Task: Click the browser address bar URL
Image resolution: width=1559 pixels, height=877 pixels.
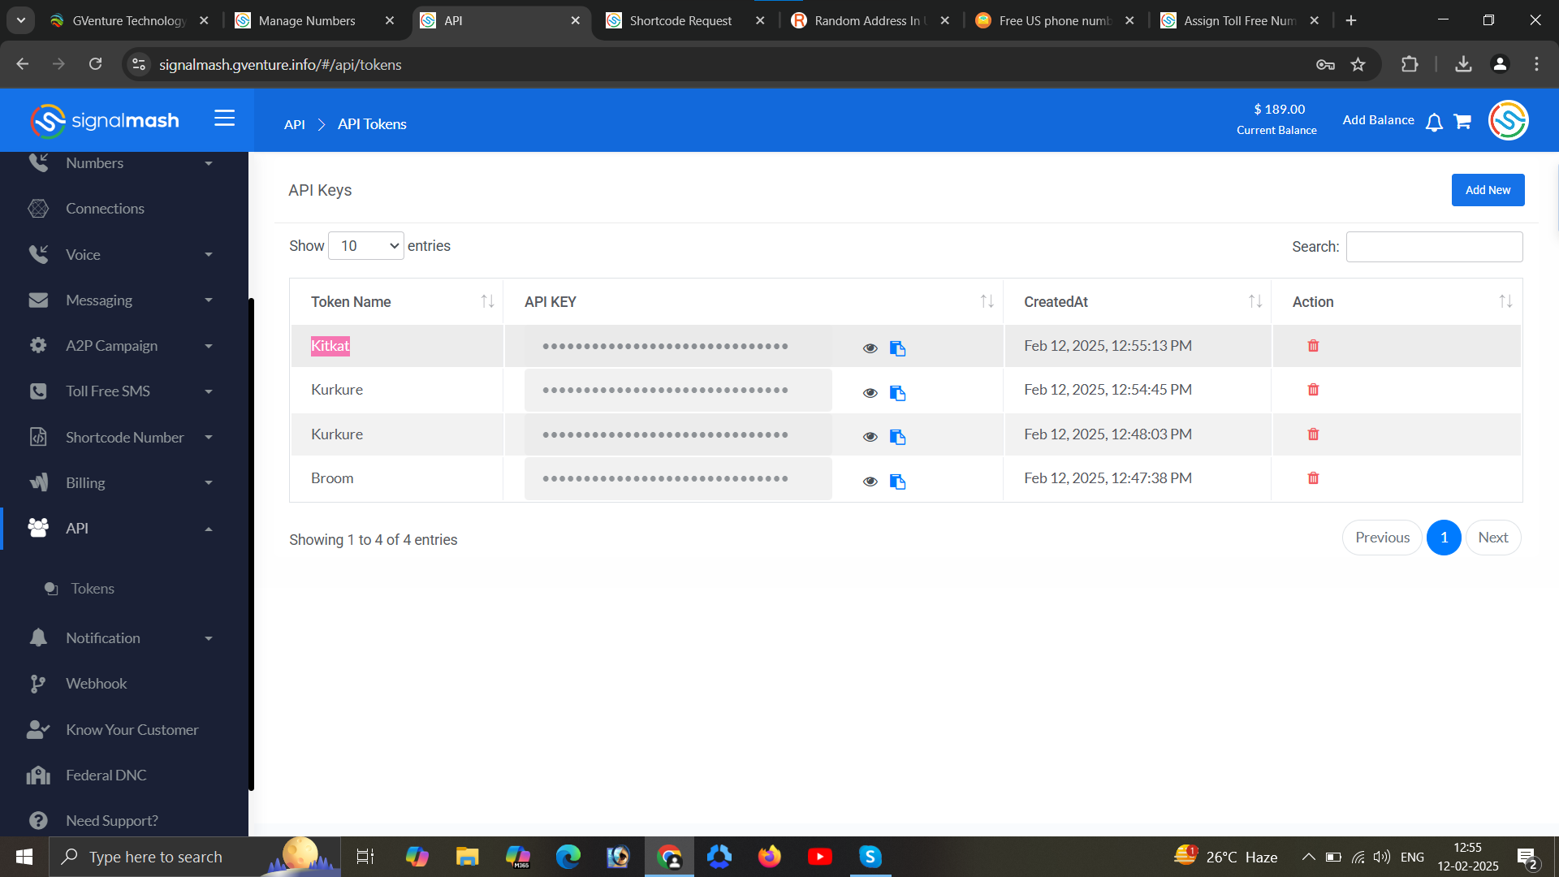Action: 280,64
